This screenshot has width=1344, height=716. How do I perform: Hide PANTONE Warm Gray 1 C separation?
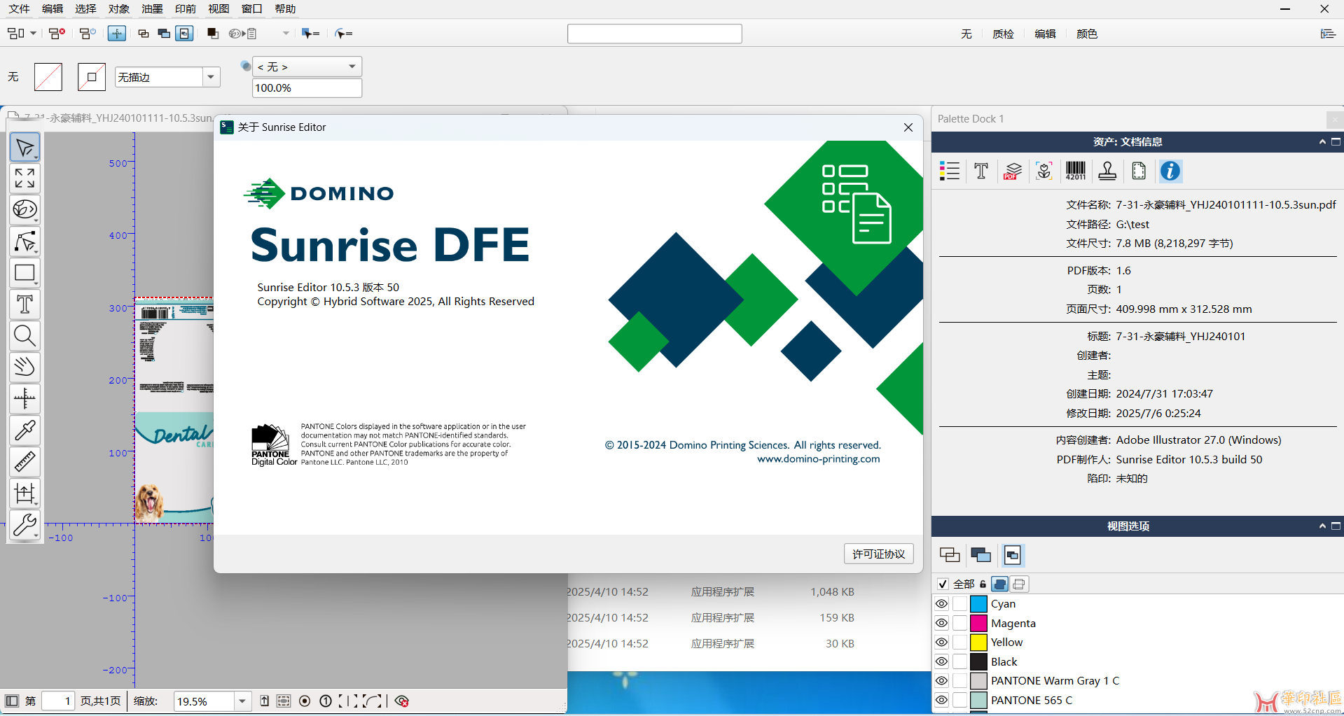pos(941,680)
